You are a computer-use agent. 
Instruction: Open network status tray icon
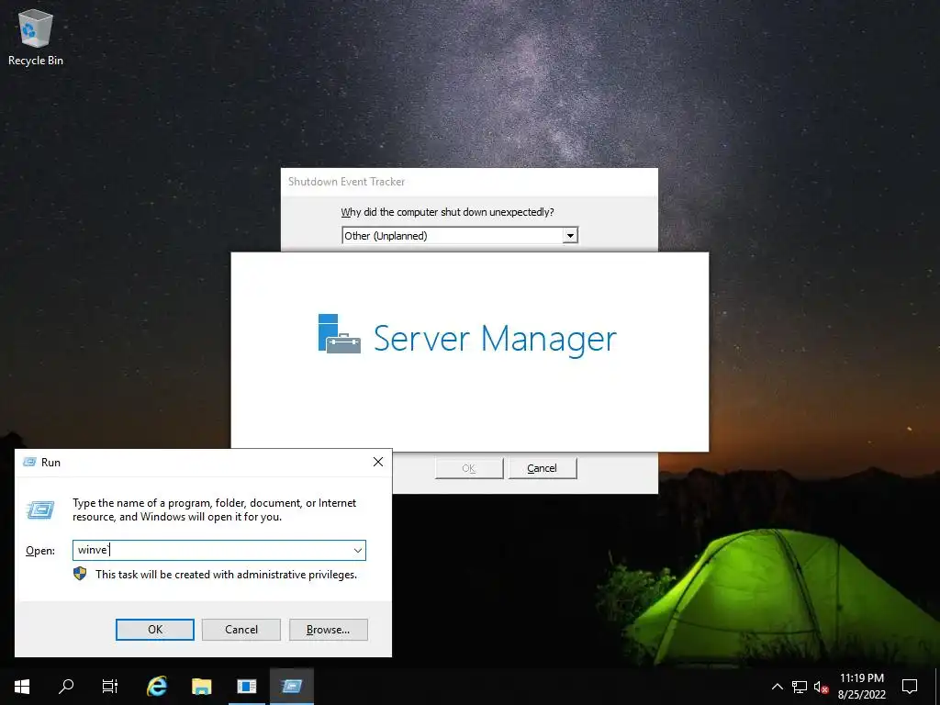[800, 687]
